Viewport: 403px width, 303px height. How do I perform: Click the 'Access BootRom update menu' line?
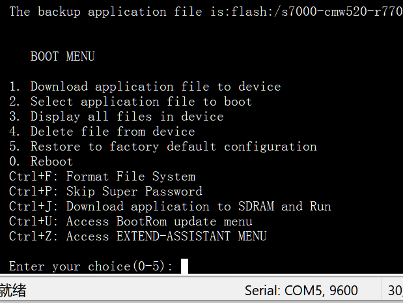pos(159,222)
